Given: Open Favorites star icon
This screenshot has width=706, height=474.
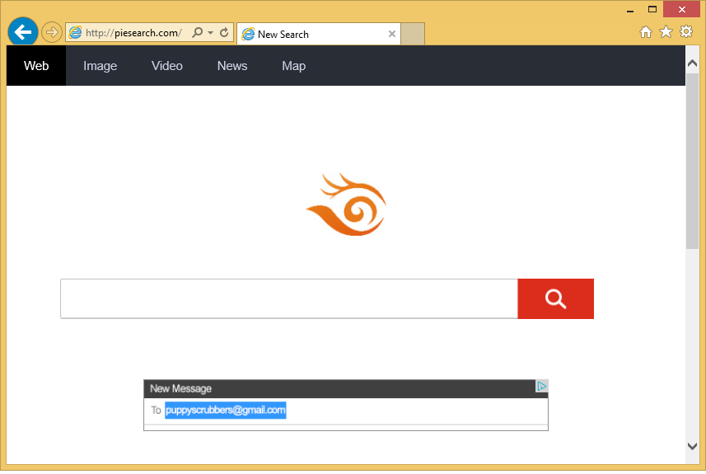Looking at the screenshot, I should [x=666, y=32].
